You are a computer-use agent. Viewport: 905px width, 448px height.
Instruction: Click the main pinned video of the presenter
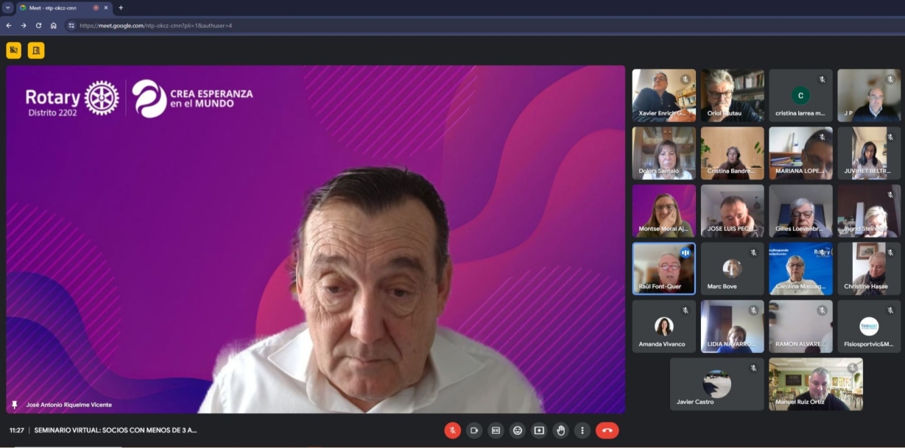(316, 239)
